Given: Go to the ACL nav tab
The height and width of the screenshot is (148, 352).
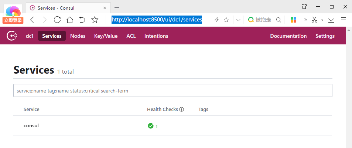Looking at the screenshot, I should coord(131,36).
